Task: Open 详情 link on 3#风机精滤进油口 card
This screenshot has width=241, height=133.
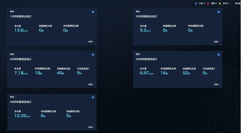Action: (x=91, y=127)
